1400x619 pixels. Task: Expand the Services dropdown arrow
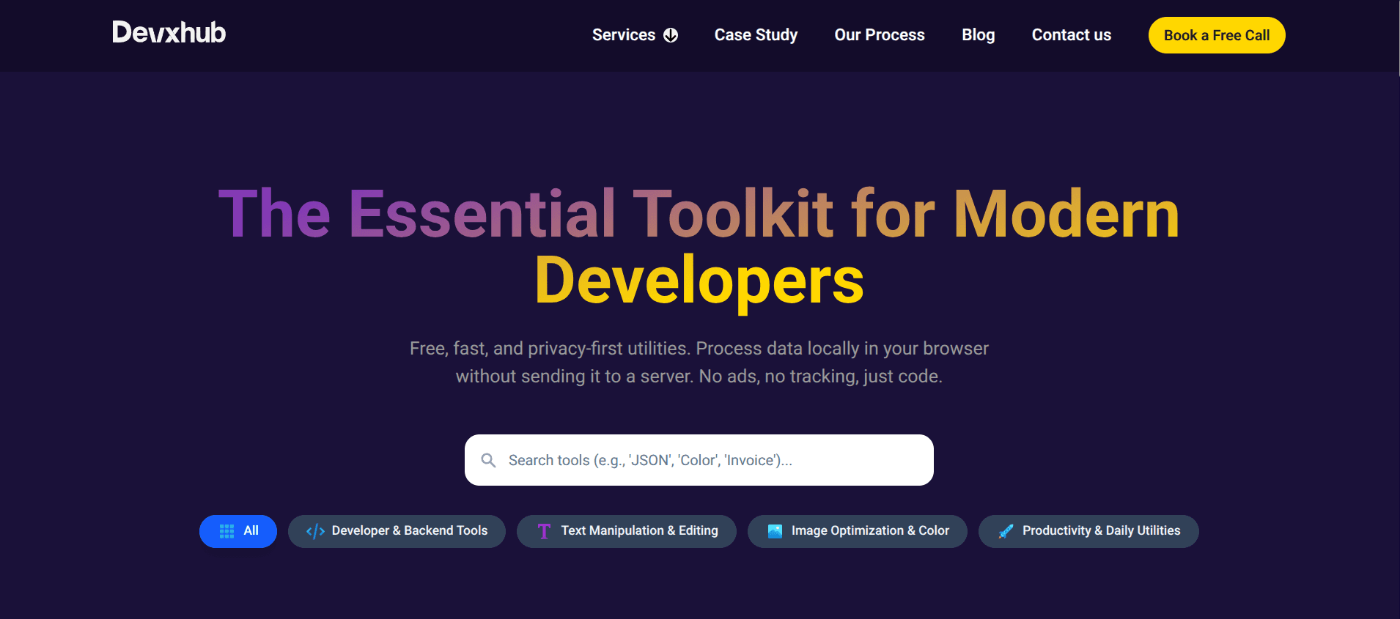click(x=671, y=35)
